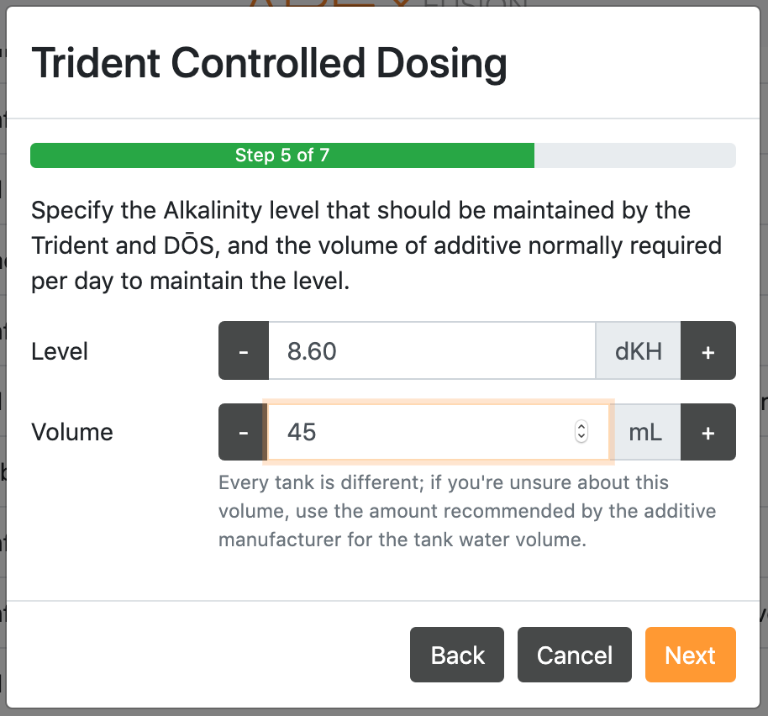
Task: Click the Volume spinner down arrow
Action: pyautogui.click(x=581, y=437)
